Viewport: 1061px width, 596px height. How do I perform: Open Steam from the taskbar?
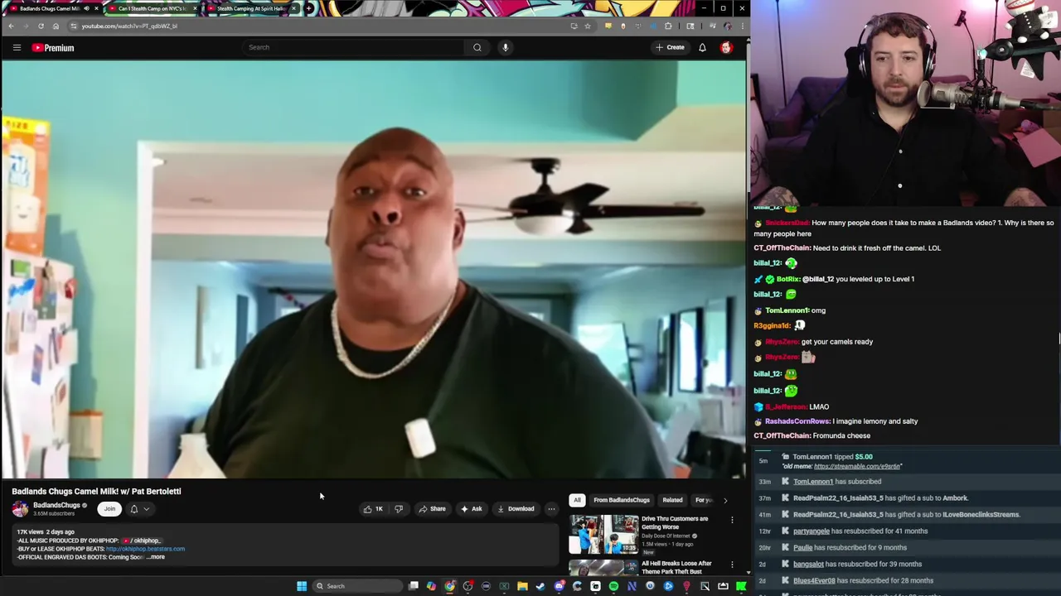click(540, 586)
